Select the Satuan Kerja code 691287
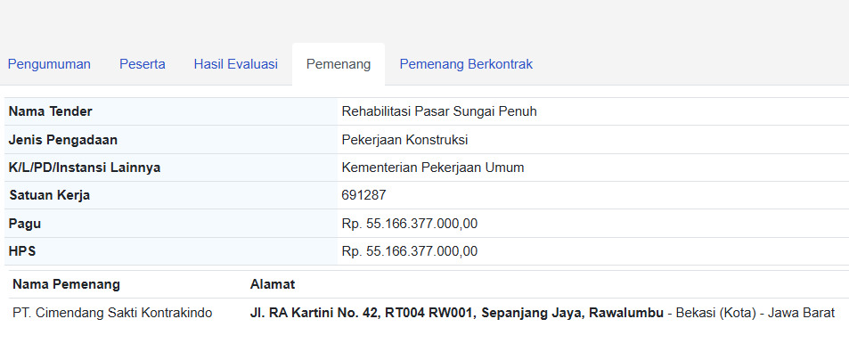The width and height of the screenshot is (849, 360). (x=363, y=195)
